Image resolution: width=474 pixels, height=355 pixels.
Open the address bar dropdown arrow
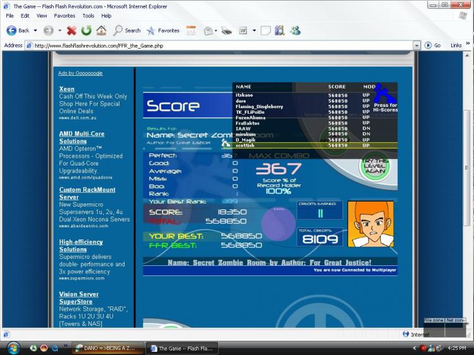[416, 45]
